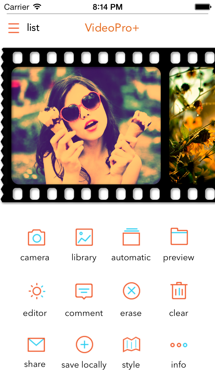Click the VideoPro+ title
Screen dimensions: 215x381
[x=112, y=28]
